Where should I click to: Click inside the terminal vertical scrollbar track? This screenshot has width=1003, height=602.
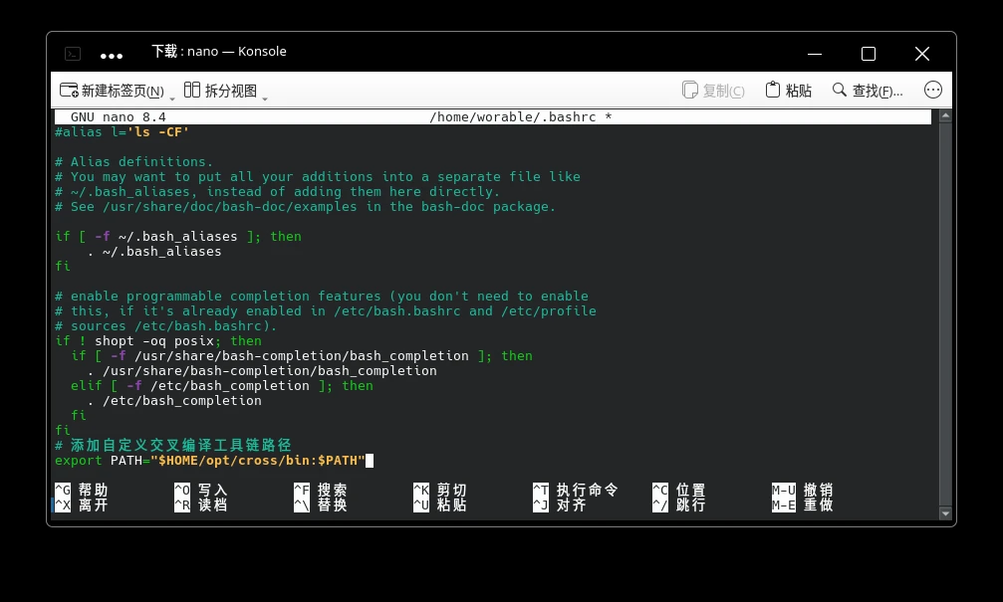[x=945, y=299]
